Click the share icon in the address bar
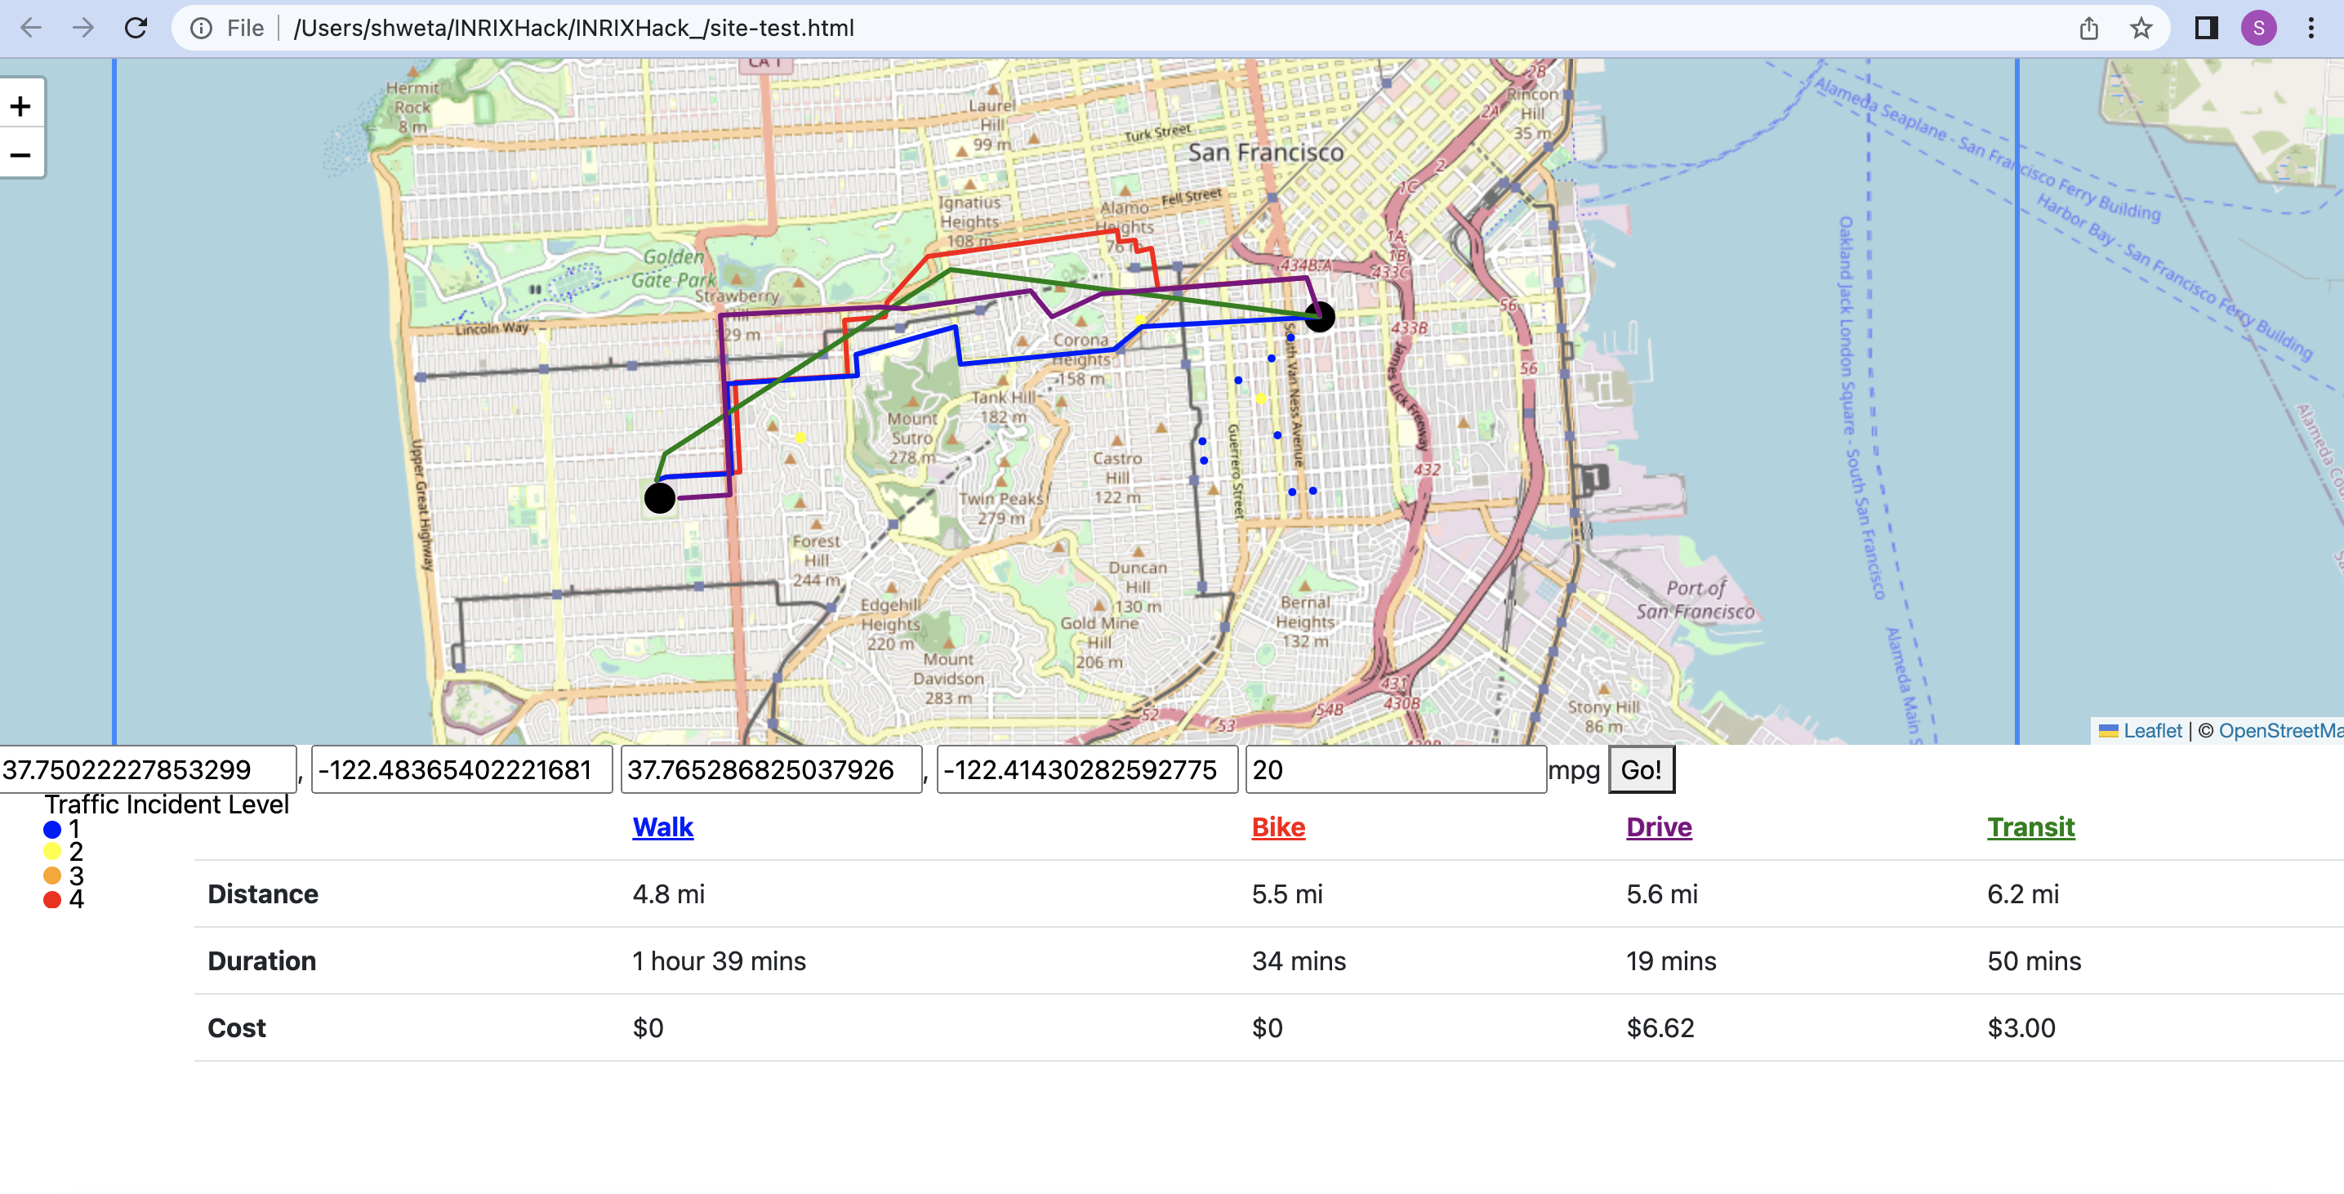The width and height of the screenshot is (2344, 1194). pos(2088,29)
